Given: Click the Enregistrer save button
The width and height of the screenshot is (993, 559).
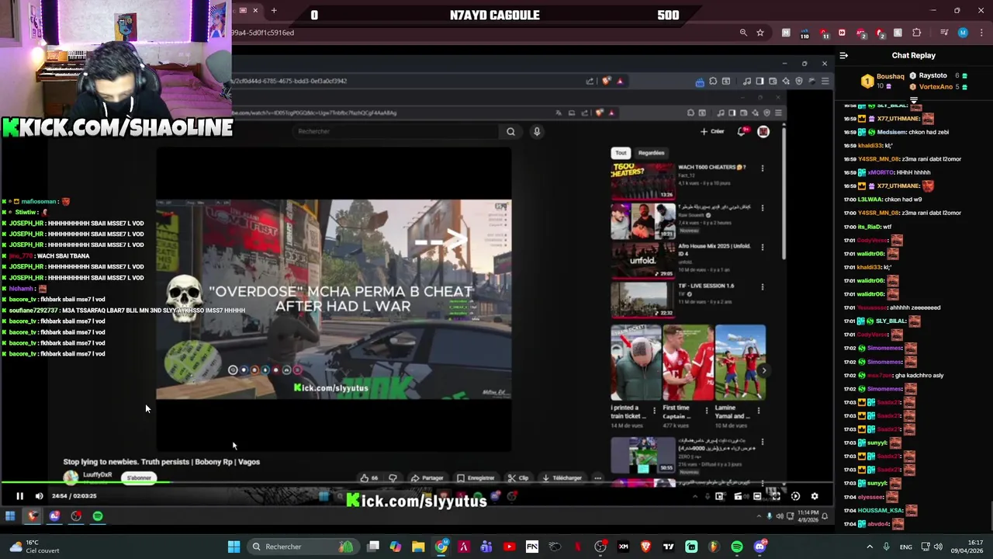Looking at the screenshot, I should click(476, 478).
